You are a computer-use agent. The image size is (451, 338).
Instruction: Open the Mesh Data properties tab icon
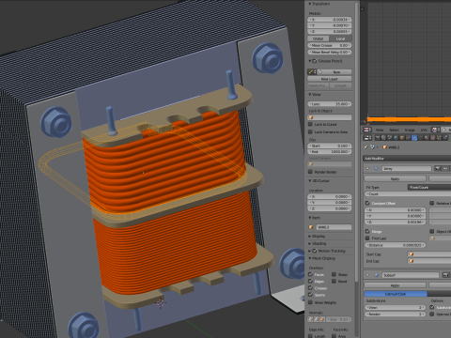coord(420,137)
